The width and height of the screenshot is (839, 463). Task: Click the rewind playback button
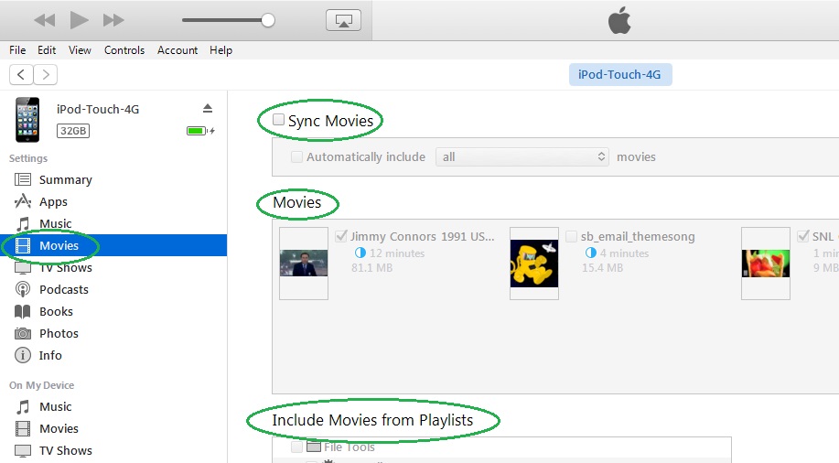tap(45, 20)
